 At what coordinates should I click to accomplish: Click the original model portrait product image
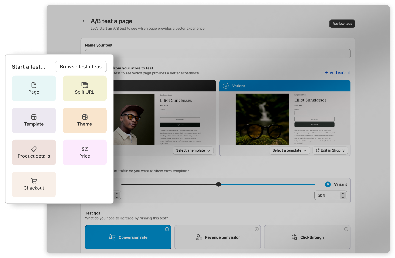coord(134,119)
